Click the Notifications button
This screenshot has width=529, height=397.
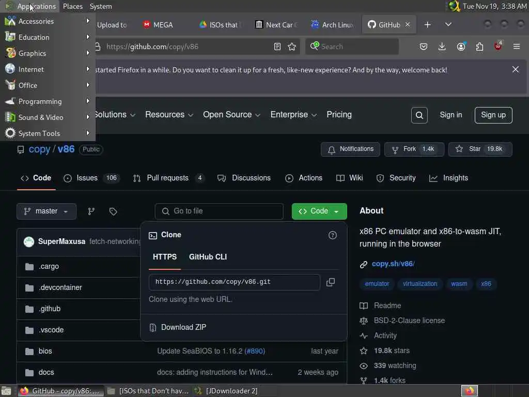pyautogui.click(x=350, y=149)
